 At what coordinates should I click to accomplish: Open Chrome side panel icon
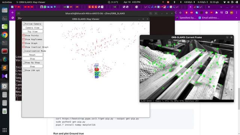coord(226,13)
